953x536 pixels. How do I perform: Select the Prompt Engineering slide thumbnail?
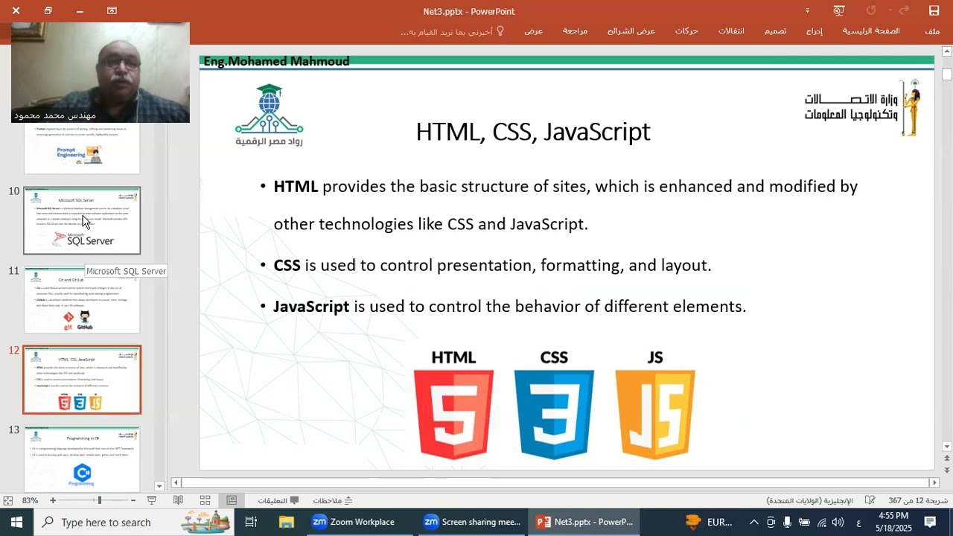82,148
